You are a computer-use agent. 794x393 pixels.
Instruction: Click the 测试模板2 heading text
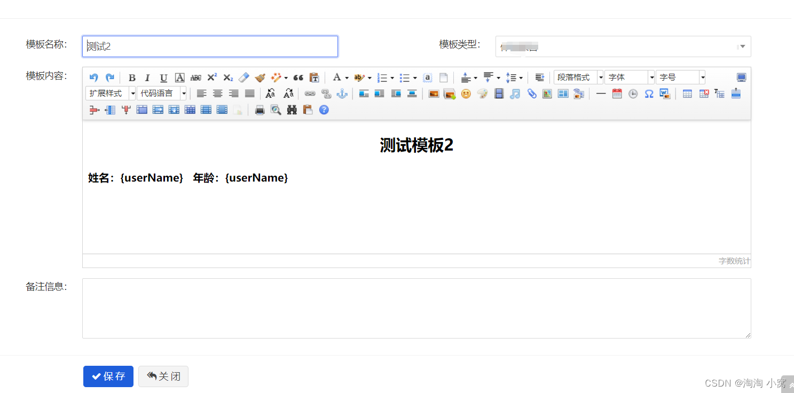pyautogui.click(x=416, y=145)
